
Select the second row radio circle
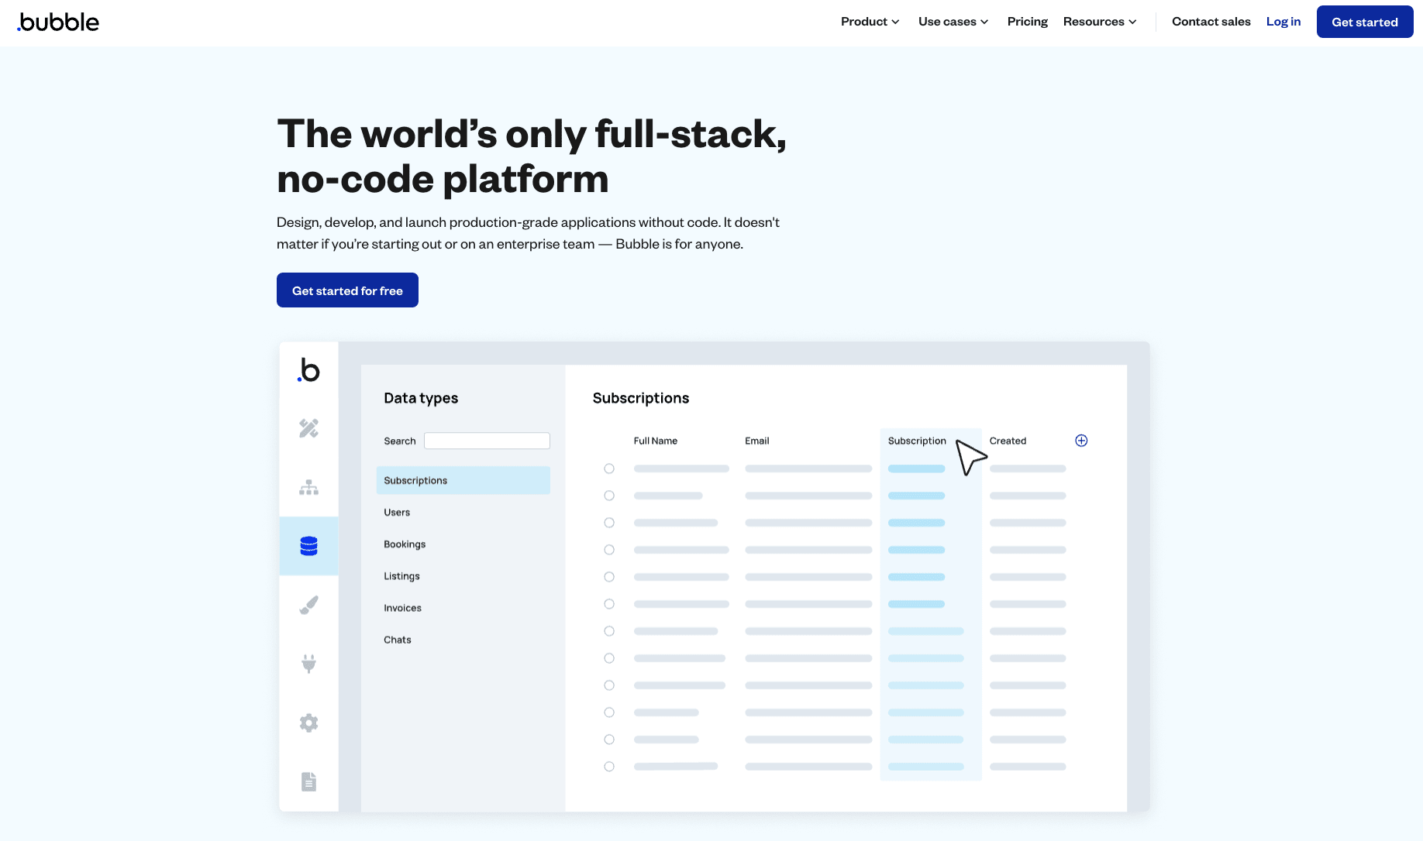click(609, 496)
